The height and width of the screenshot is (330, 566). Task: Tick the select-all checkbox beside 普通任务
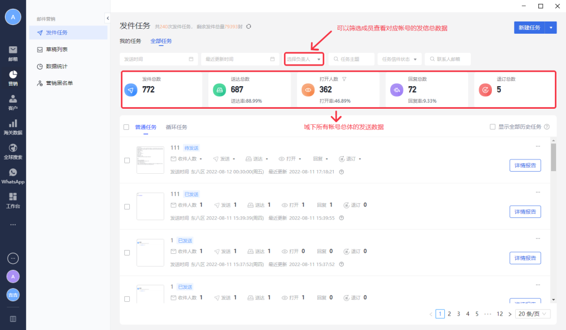(x=126, y=127)
